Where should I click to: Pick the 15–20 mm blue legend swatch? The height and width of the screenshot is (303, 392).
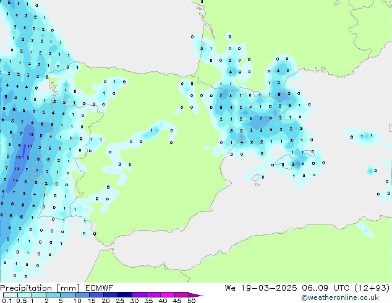96,295
